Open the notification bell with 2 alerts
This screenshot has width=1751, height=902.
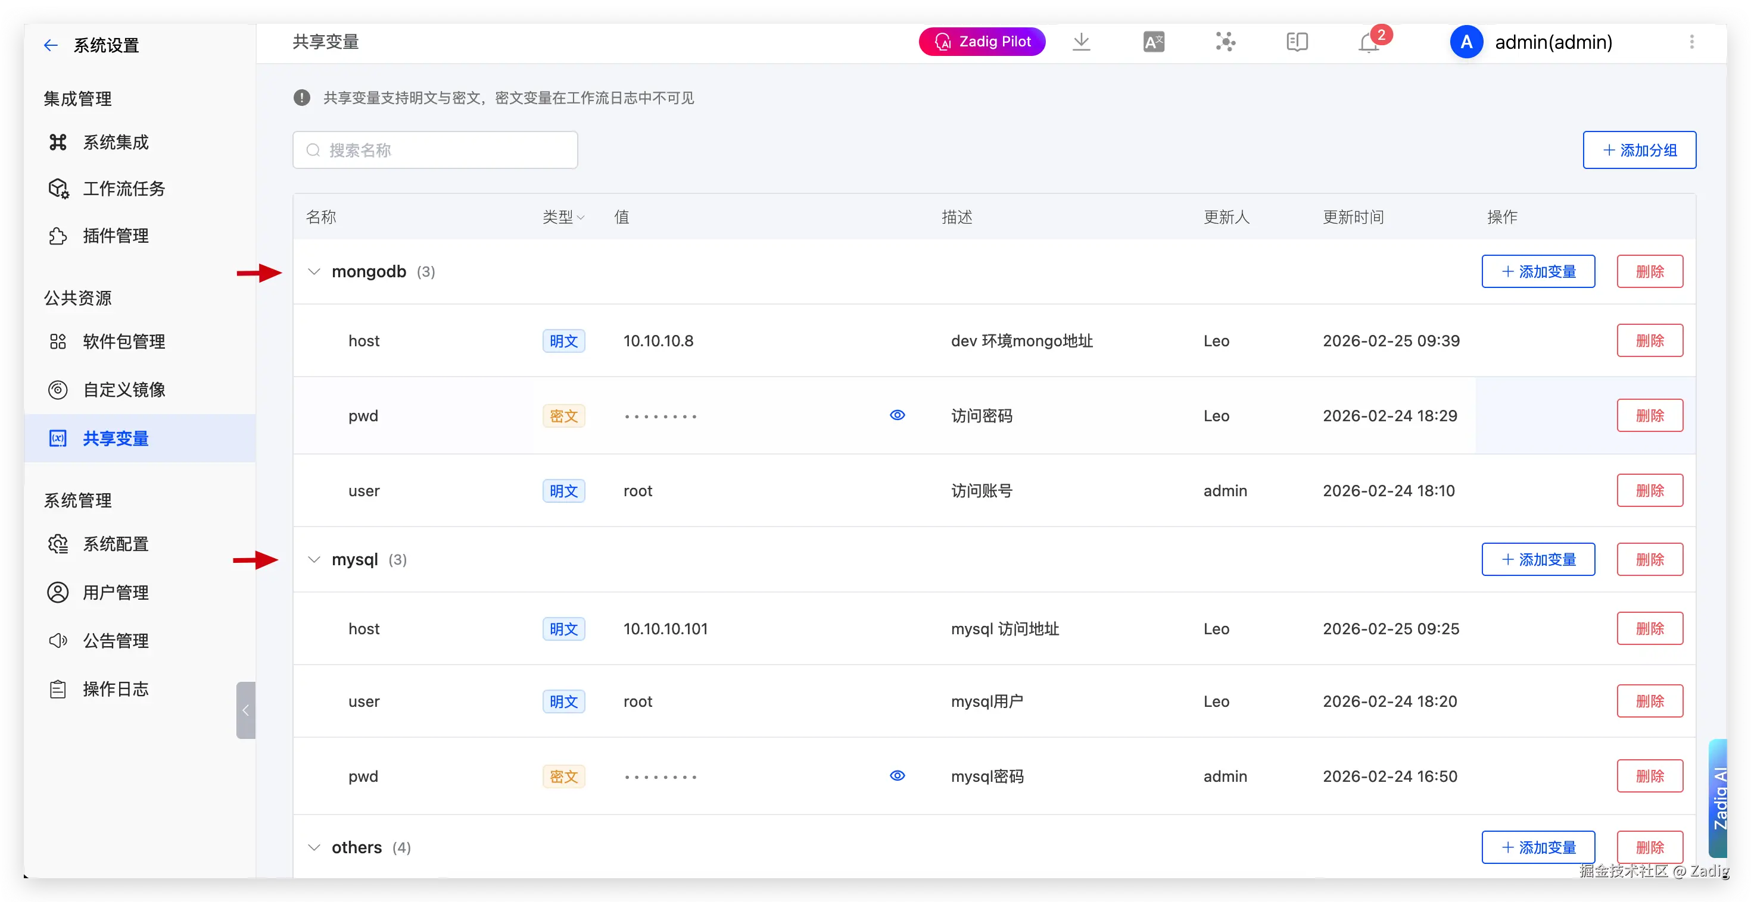tap(1369, 42)
